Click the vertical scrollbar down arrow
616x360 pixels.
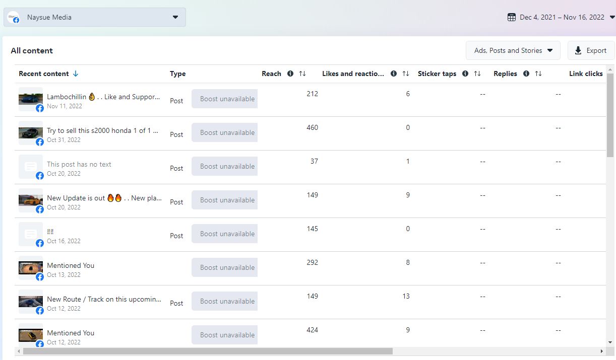click(x=610, y=343)
